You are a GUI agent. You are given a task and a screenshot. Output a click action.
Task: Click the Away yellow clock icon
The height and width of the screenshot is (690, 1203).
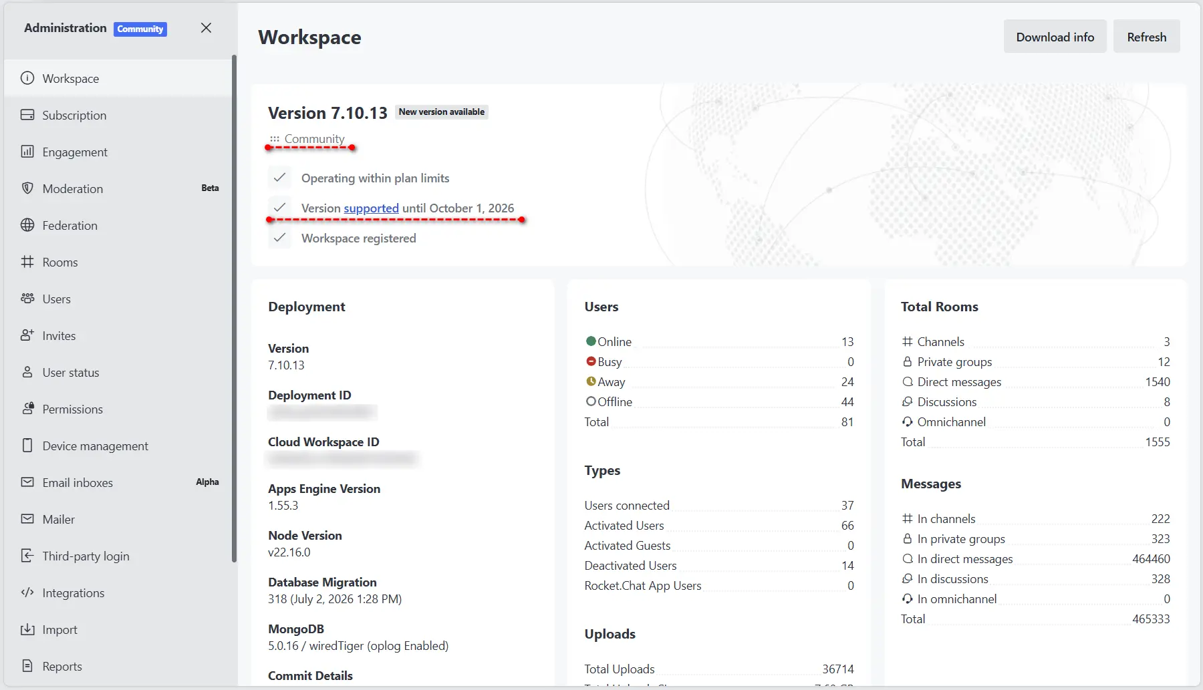(x=591, y=381)
